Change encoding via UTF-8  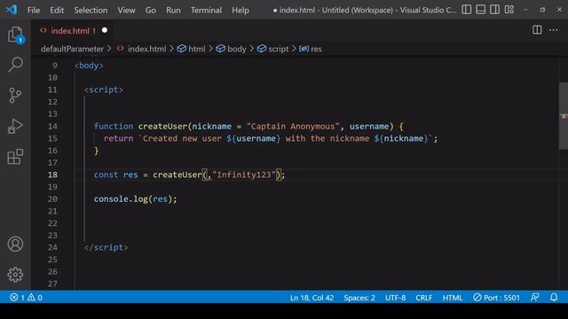point(395,298)
